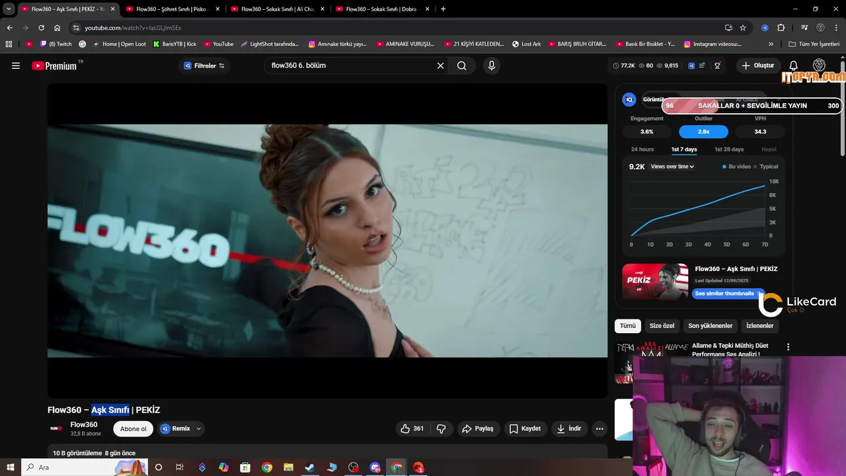Open the BarisYTB | Kick bookmark
The image size is (846, 476).
pos(174,44)
